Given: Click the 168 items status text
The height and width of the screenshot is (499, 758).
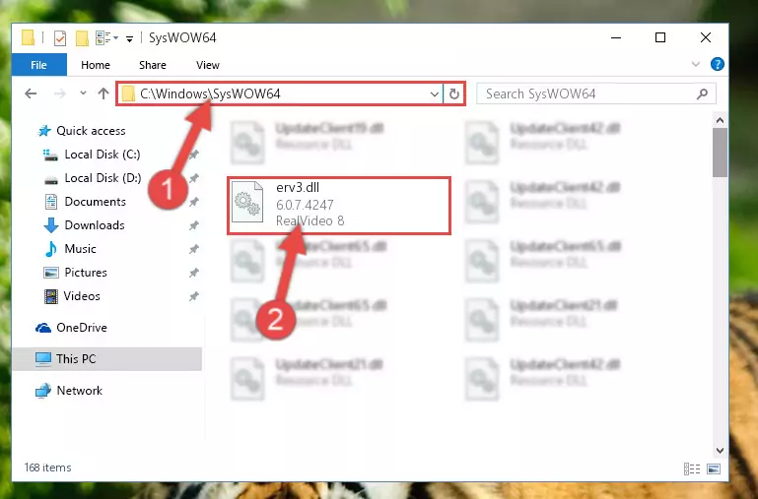Looking at the screenshot, I should [47, 468].
